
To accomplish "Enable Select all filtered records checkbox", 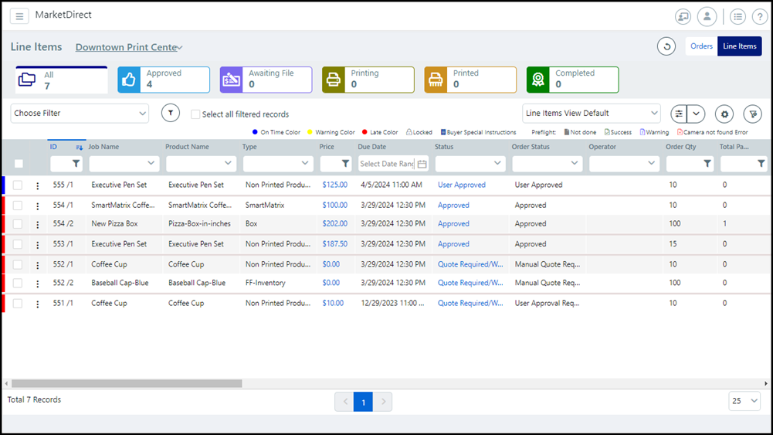I will coord(196,114).
